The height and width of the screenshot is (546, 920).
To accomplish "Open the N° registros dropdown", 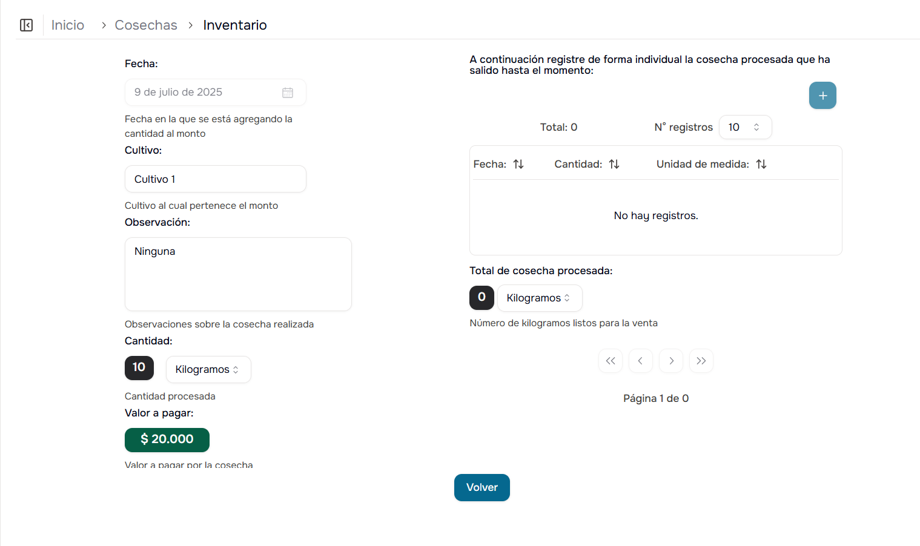I will (744, 127).
